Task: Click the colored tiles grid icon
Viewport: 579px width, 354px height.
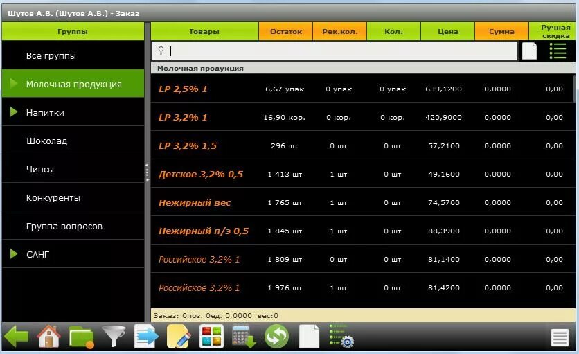Action: [x=211, y=336]
